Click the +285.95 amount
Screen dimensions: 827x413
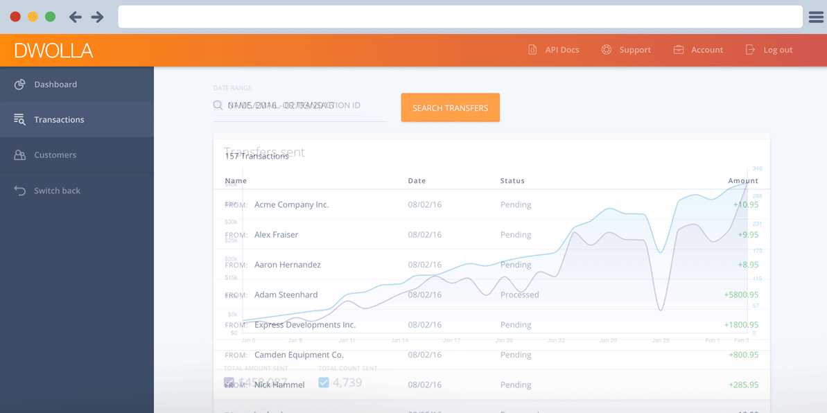[744, 385]
